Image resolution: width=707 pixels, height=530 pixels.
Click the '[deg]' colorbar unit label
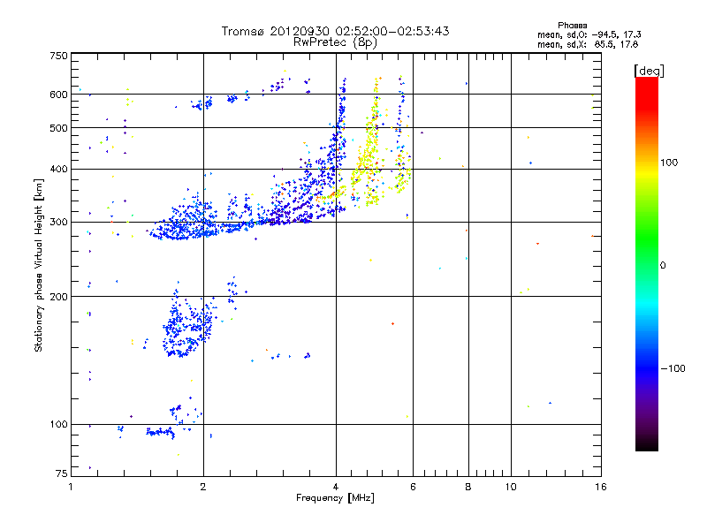click(649, 71)
